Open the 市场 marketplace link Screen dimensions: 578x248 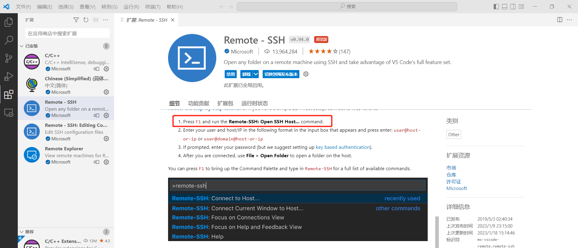click(451, 168)
